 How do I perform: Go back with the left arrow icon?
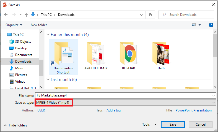pos(6,15)
